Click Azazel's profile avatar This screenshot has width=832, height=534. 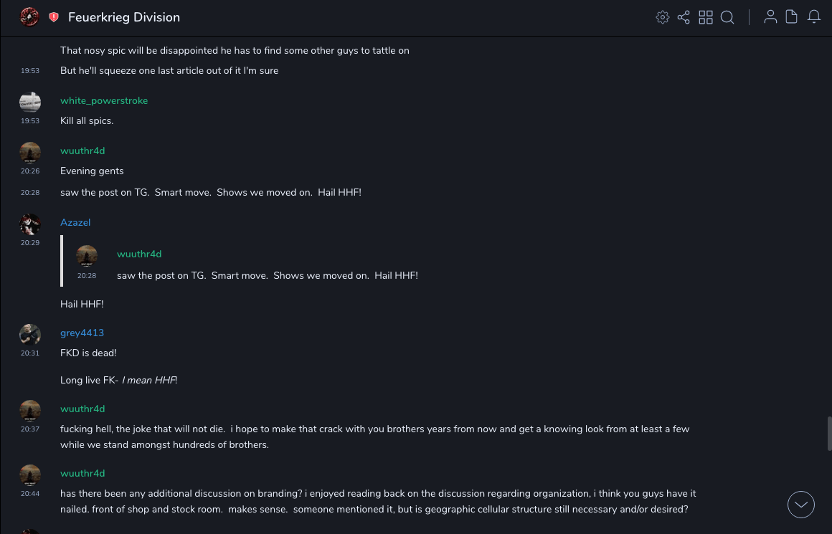30,224
